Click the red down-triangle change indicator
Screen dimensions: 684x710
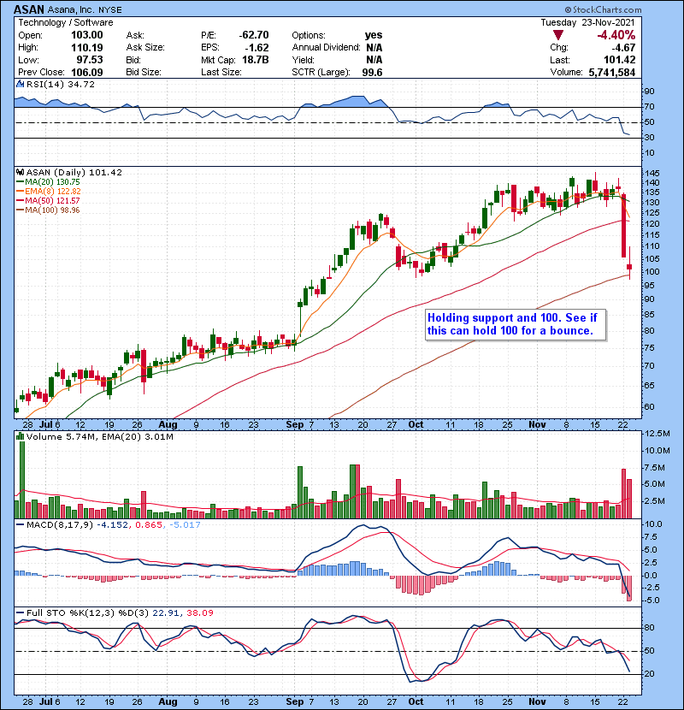[x=558, y=35]
